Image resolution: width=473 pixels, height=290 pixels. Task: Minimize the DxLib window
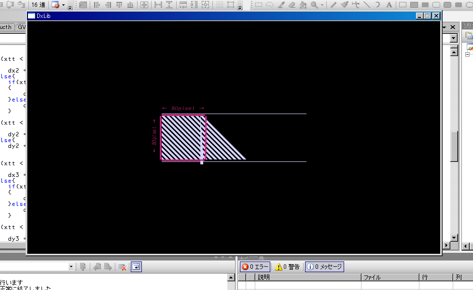point(419,16)
